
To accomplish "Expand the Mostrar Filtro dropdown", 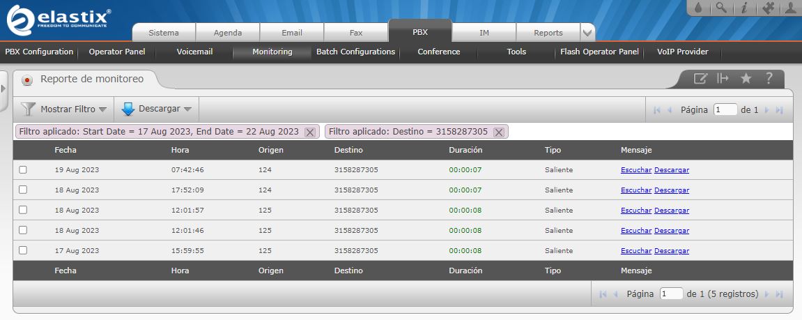I will pyautogui.click(x=64, y=109).
